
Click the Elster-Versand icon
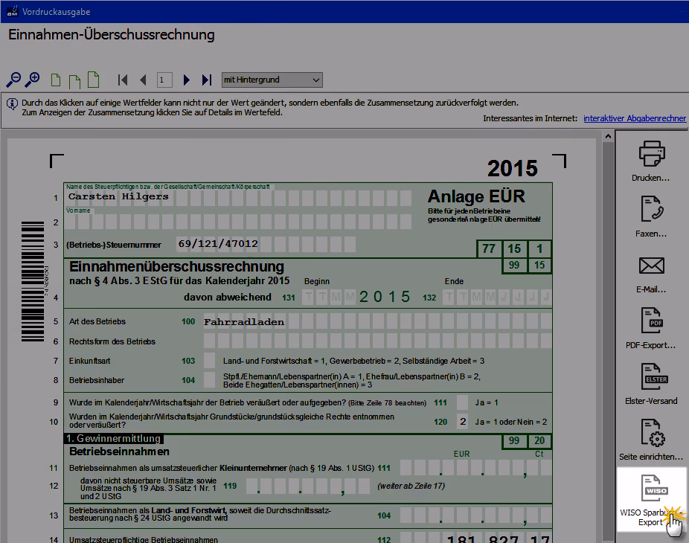tap(655, 376)
